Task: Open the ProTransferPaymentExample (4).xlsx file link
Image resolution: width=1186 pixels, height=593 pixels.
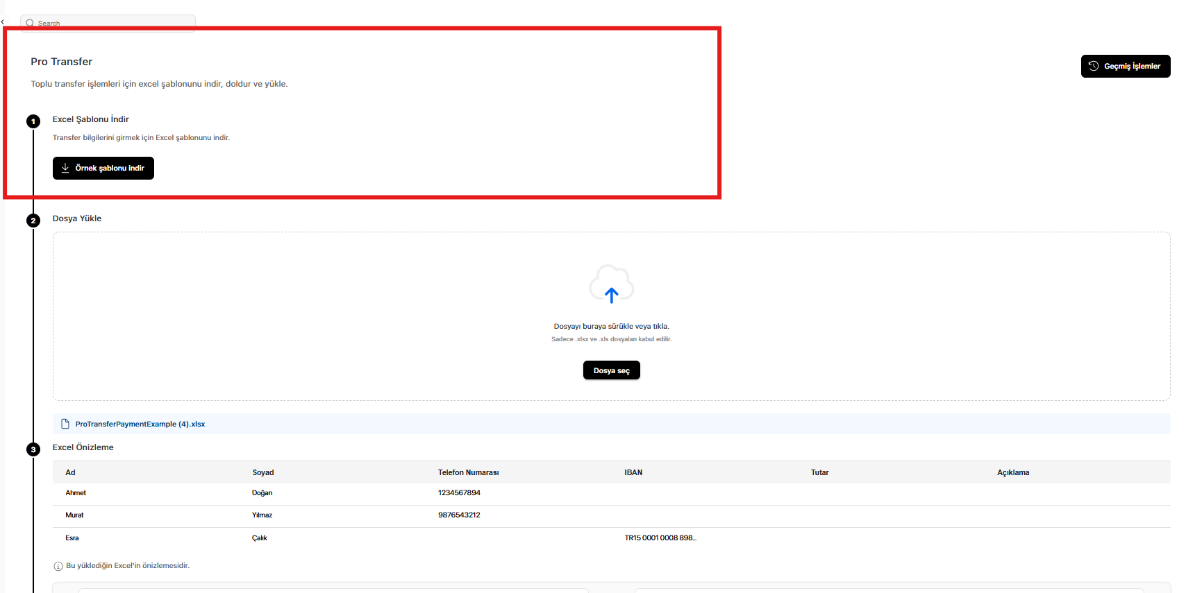Action: click(x=140, y=424)
